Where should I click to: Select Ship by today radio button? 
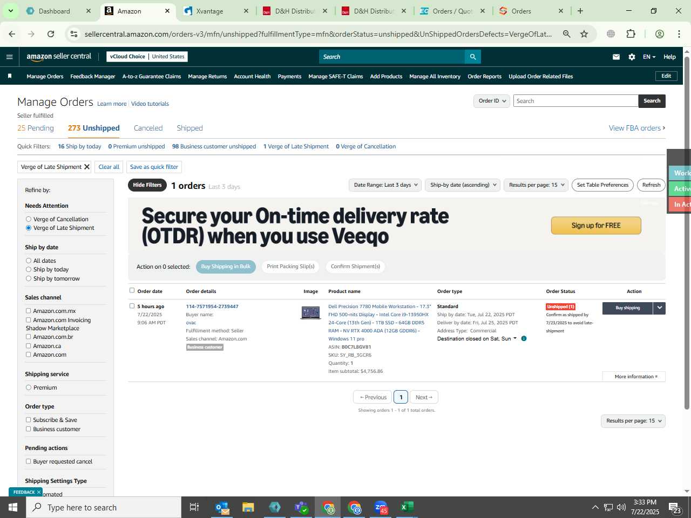pyautogui.click(x=29, y=269)
